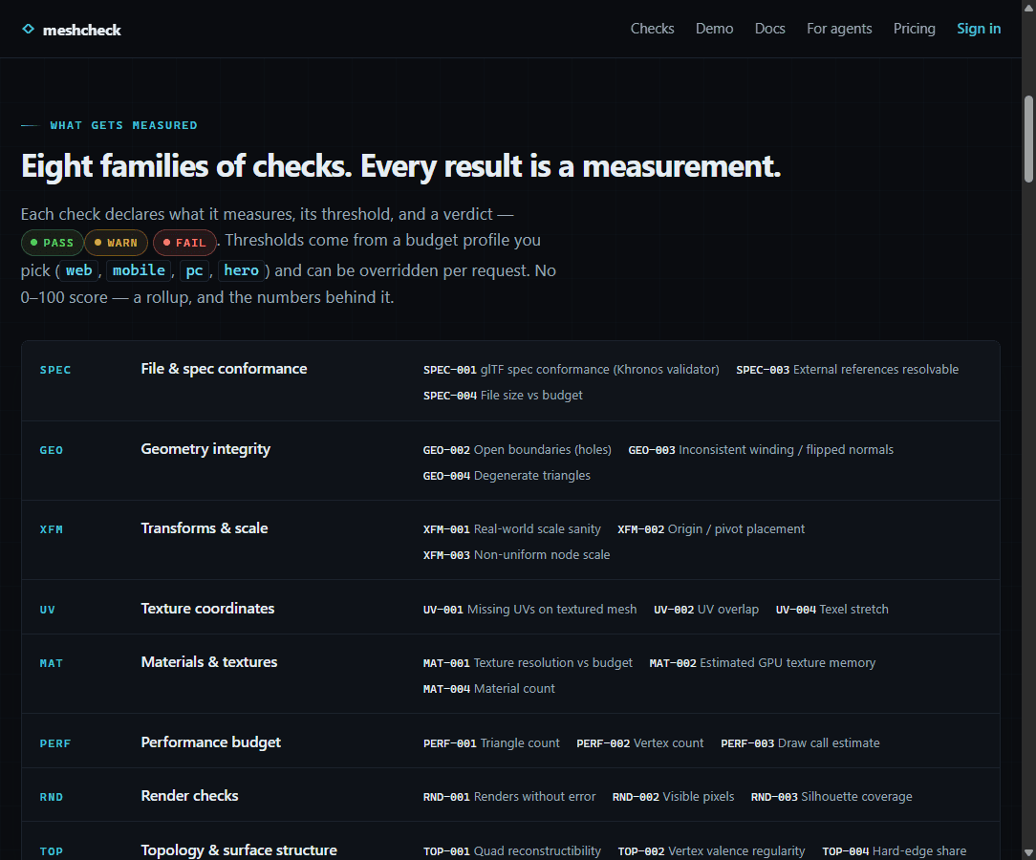Image resolution: width=1036 pixels, height=860 pixels.
Task: Click SPEC-001 glTF spec conformance check
Action: point(571,369)
